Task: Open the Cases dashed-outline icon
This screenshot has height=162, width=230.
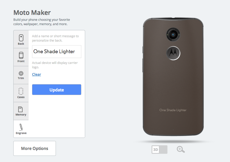Action: (x=21, y=91)
